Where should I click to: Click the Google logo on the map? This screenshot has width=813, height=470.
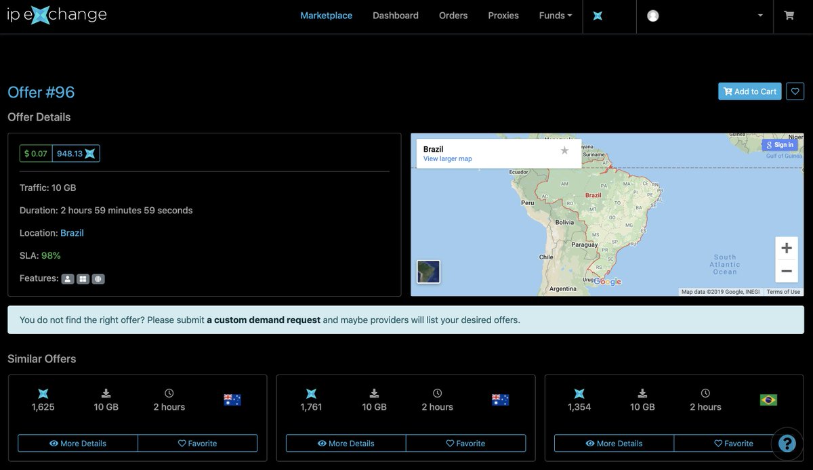tap(607, 282)
